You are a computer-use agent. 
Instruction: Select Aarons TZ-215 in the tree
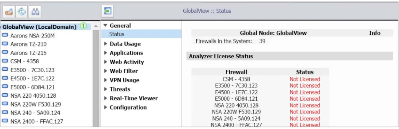point(28,53)
